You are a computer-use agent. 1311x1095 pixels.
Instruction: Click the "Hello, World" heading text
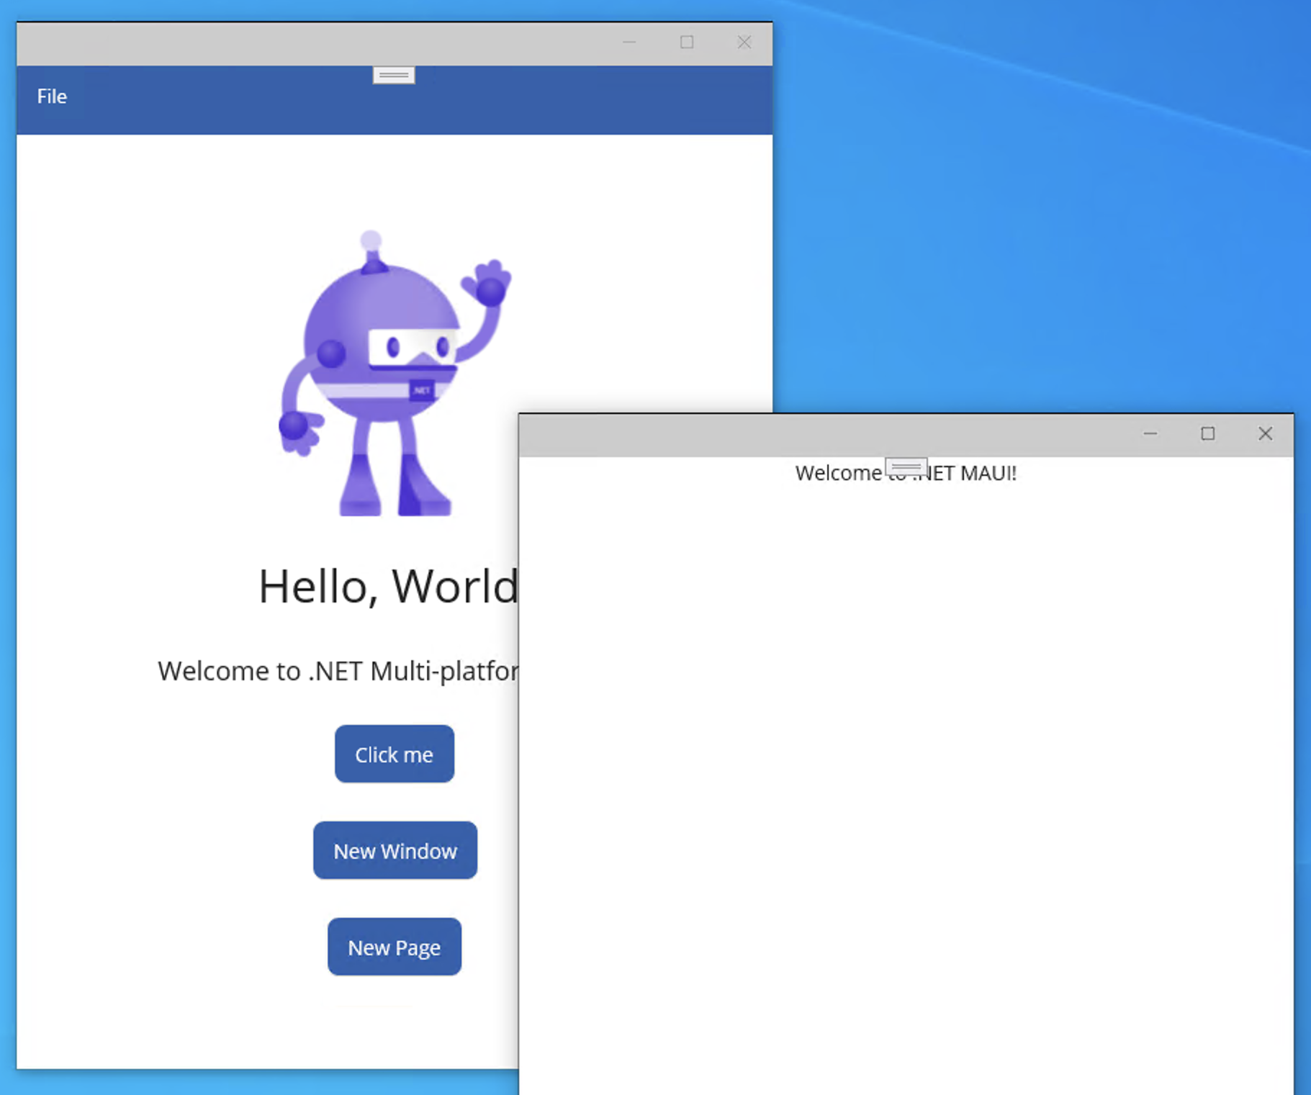(x=388, y=587)
